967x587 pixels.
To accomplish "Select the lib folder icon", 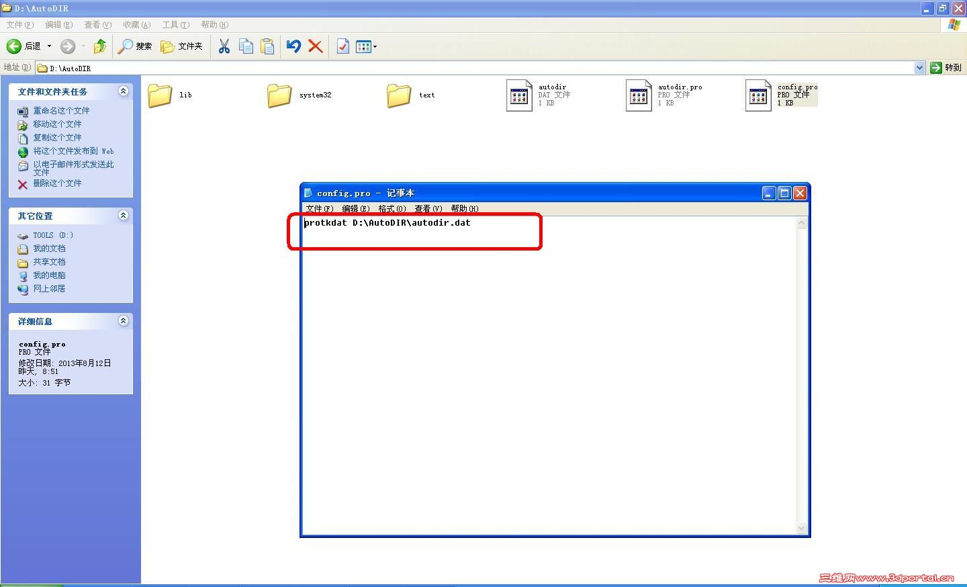I will (x=160, y=95).
